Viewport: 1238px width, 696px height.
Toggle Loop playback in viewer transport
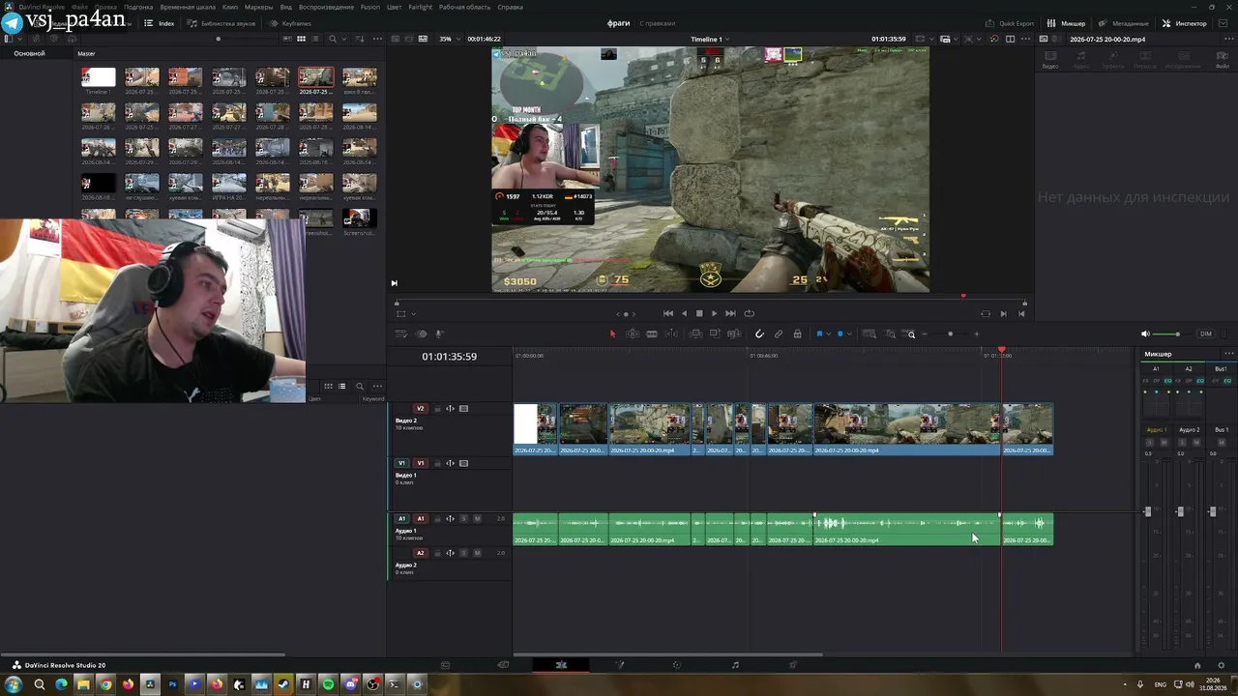point(750,313)
